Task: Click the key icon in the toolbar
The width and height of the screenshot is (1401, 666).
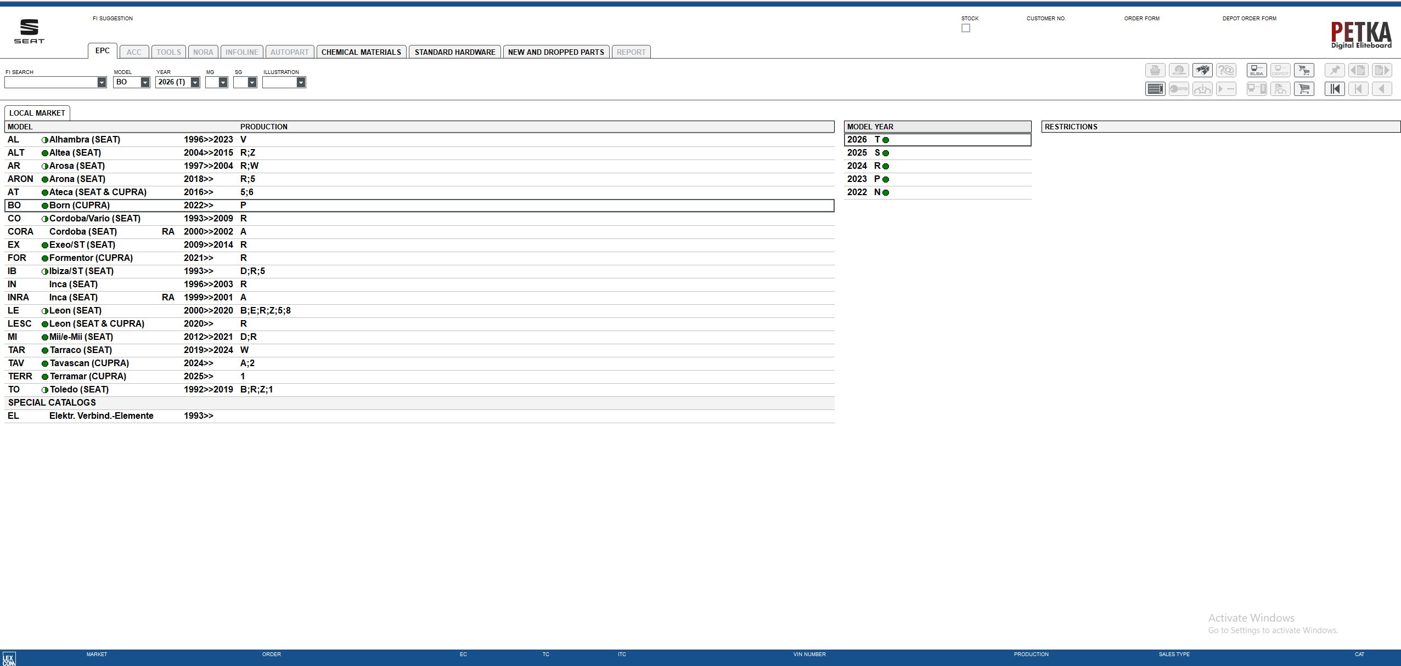Action: coord(1178,89)
